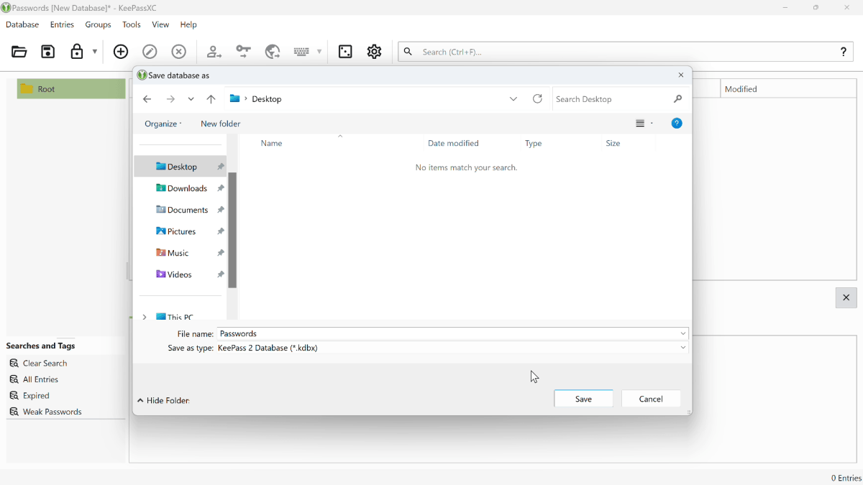Go back in save dialog navigation

147,99
